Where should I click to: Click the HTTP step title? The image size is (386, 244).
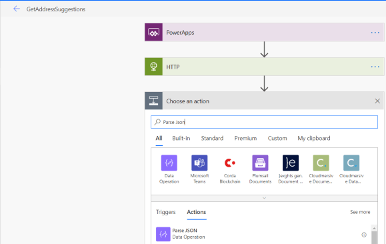[x=173, y=67]
